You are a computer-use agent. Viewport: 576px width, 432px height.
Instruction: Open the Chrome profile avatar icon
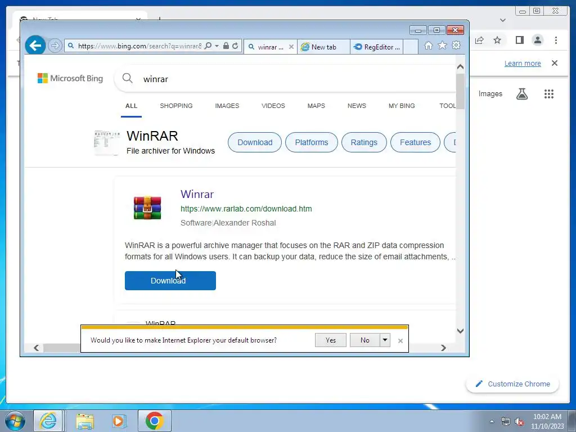coord(537,40)
